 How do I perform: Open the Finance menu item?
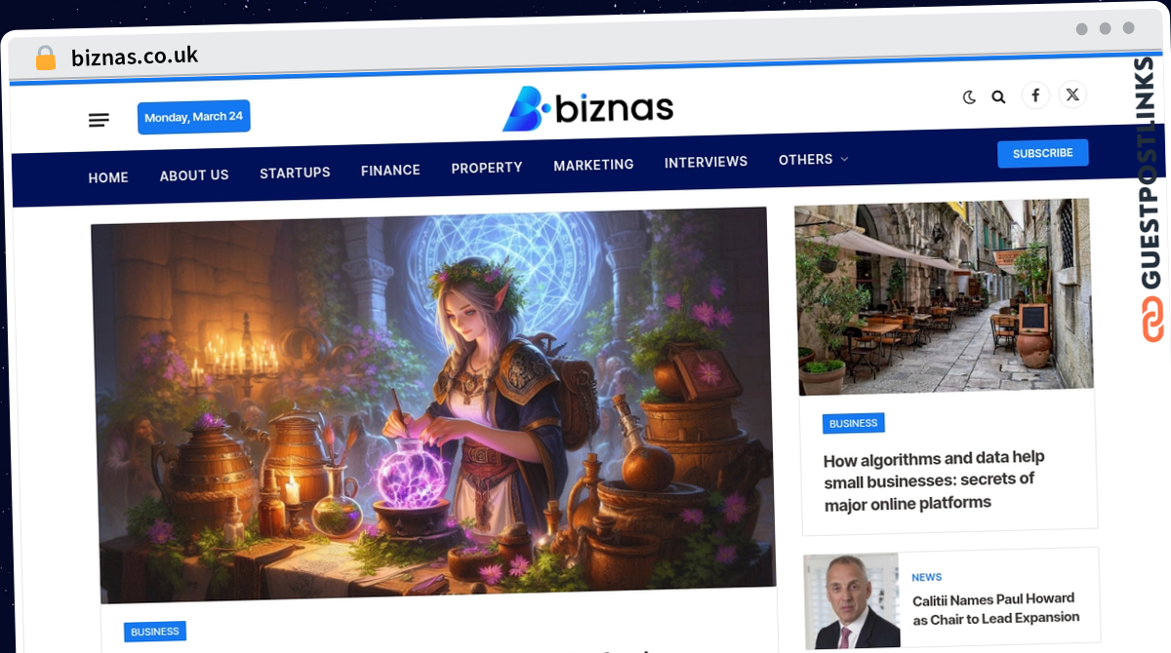click(390, 171)
